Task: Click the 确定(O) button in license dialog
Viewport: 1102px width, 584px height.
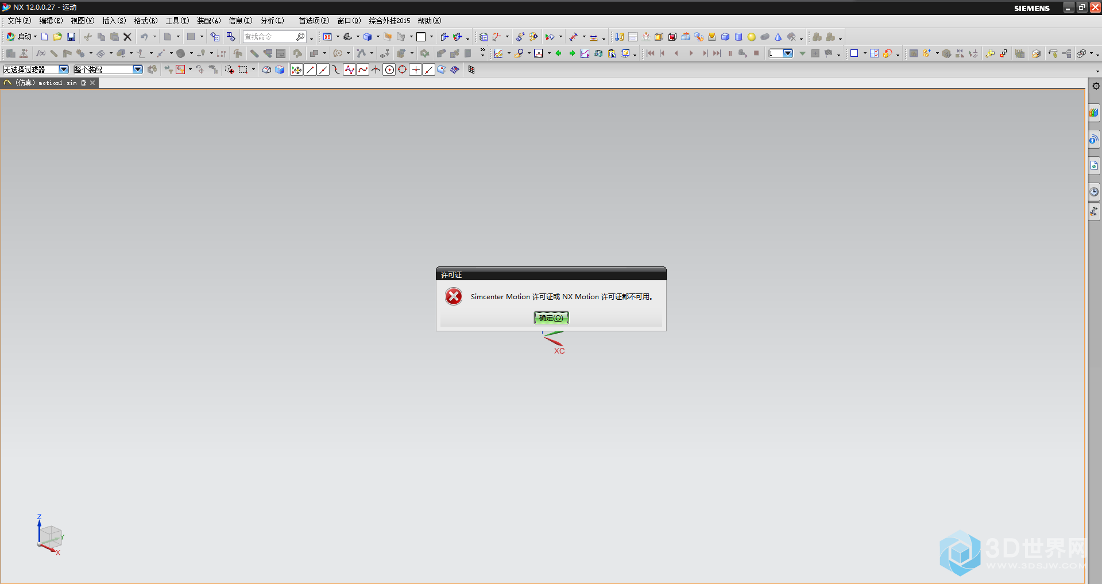Action: click(551, 318)
